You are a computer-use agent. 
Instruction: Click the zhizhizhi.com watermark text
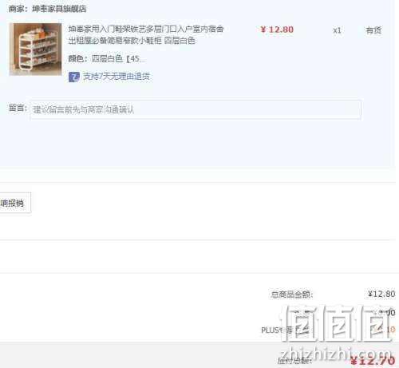(336, 353)
